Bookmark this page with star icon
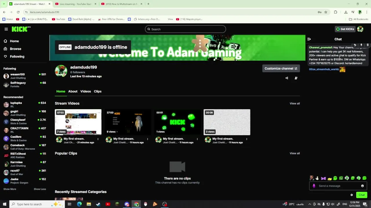The height and width of the screenshot is (208, 371). [x=326, y=12]
